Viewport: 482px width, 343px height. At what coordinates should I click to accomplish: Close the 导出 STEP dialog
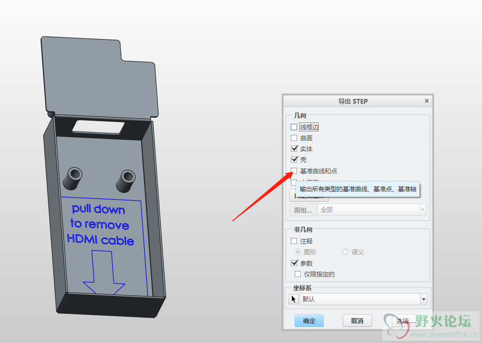427,101
